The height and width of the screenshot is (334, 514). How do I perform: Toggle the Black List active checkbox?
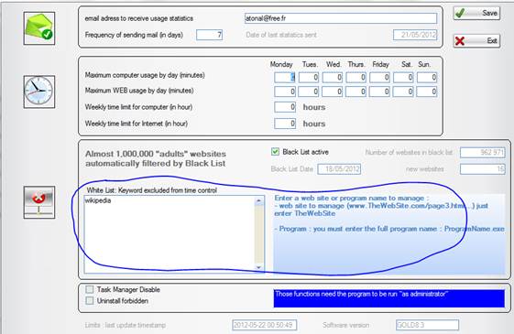click(x=275, y=152)
